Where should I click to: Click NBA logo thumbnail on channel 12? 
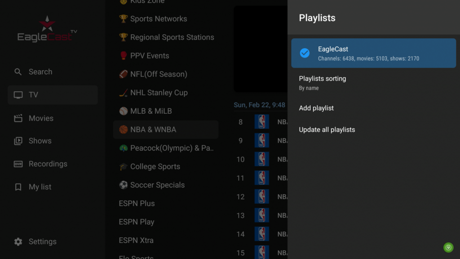pos(261,196)
